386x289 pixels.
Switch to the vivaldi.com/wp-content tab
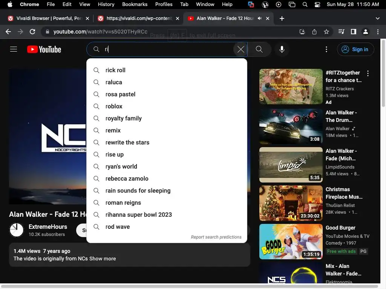coord(139,18)
